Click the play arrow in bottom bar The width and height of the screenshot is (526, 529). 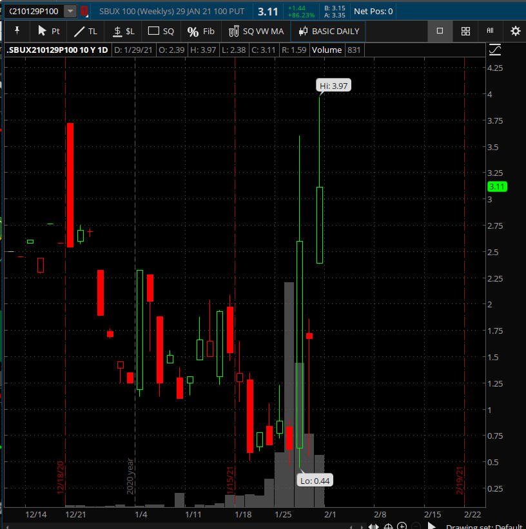click(x=431, y=526)
